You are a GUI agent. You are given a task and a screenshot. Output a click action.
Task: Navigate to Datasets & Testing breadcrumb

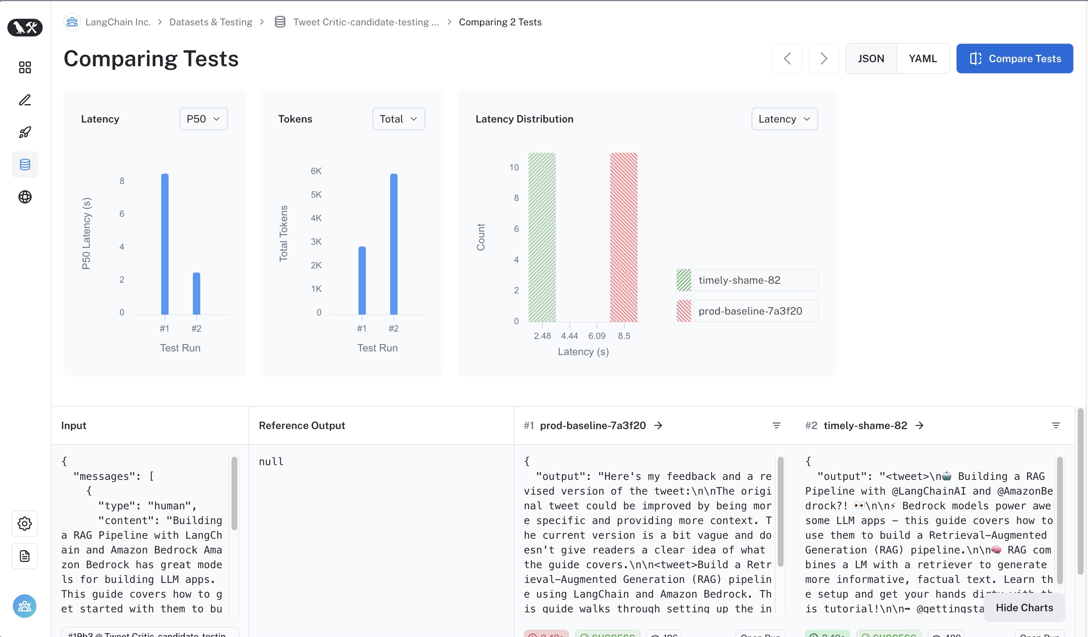pyautogui.click(x=211, y=22)
